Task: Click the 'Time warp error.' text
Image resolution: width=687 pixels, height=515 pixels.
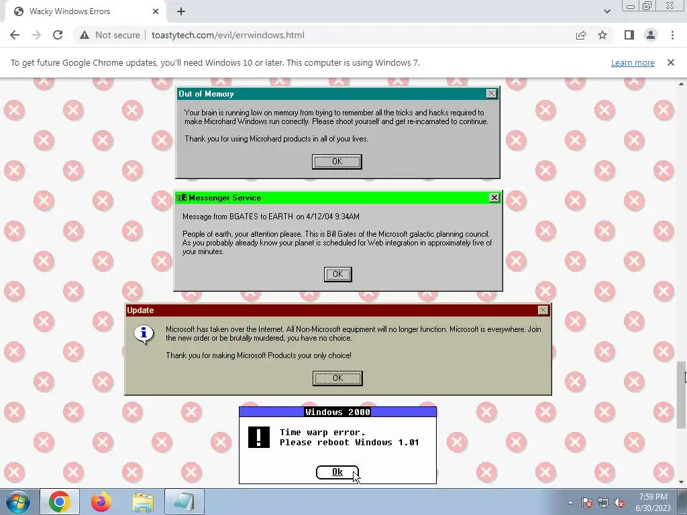Action: coord(323,433)
